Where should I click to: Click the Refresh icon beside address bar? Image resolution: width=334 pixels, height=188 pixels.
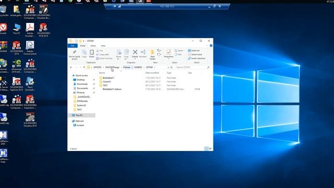(172, 67)
